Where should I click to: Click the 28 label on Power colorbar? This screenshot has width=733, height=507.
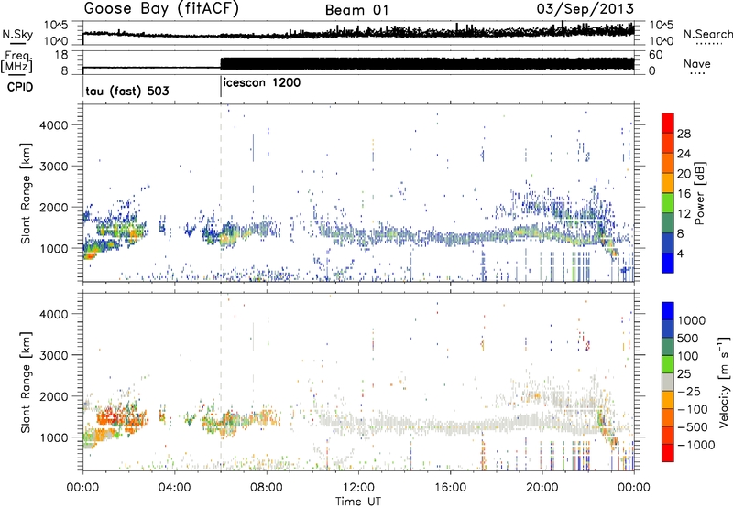tap(684, 134)
